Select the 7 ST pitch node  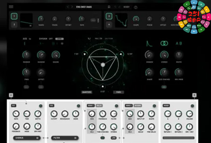pyautogui.click(x=84, y=54)
